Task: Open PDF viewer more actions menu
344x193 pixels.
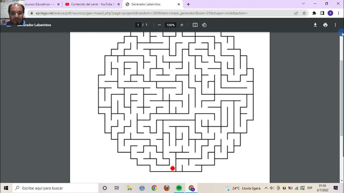Action: (335, 25)
